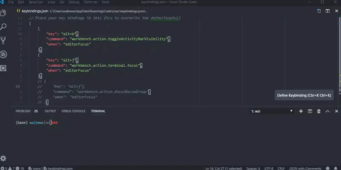Click the warnings count in status bar
The height and width of the screenshot is (170, 341).
(11, 168)
